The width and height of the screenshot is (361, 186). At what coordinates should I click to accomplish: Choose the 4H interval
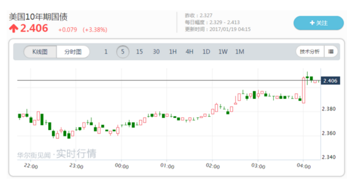pyautogui.click(x=189, y=52)
